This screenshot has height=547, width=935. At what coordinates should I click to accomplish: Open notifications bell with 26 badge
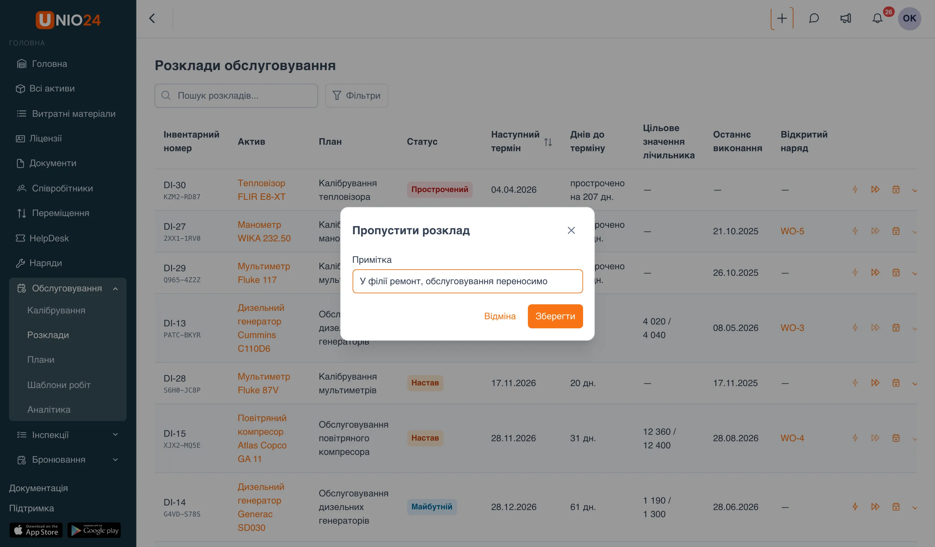877,18
